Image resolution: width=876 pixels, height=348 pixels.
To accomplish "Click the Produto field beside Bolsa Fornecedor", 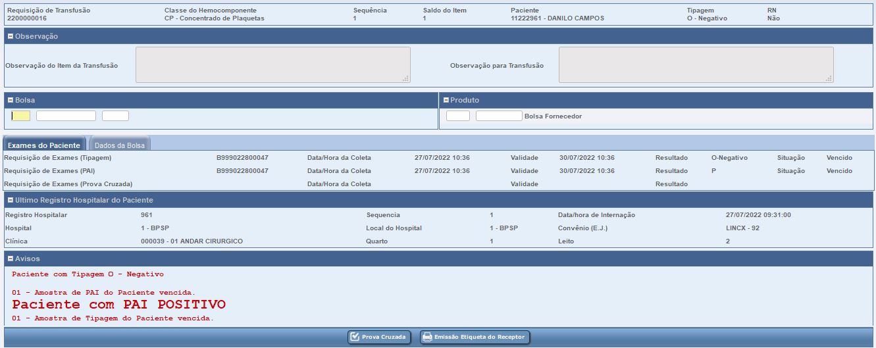I will pyautogui.click(x=498, y=116).
